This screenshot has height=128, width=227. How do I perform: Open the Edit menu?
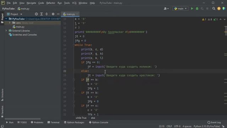15,3
